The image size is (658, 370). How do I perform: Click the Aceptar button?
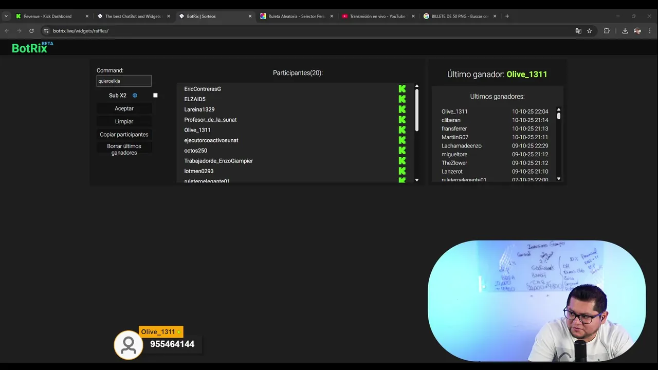tap(124, 108)
